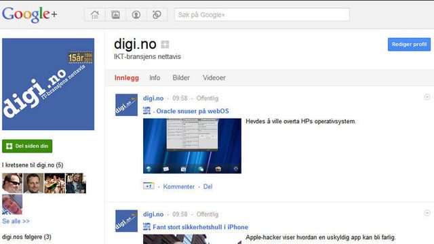Image resolution: width=434 pixels, height=244 pixels.
Task: Click the digi icon before Oracle snuser headline
Action: [146, 110]
